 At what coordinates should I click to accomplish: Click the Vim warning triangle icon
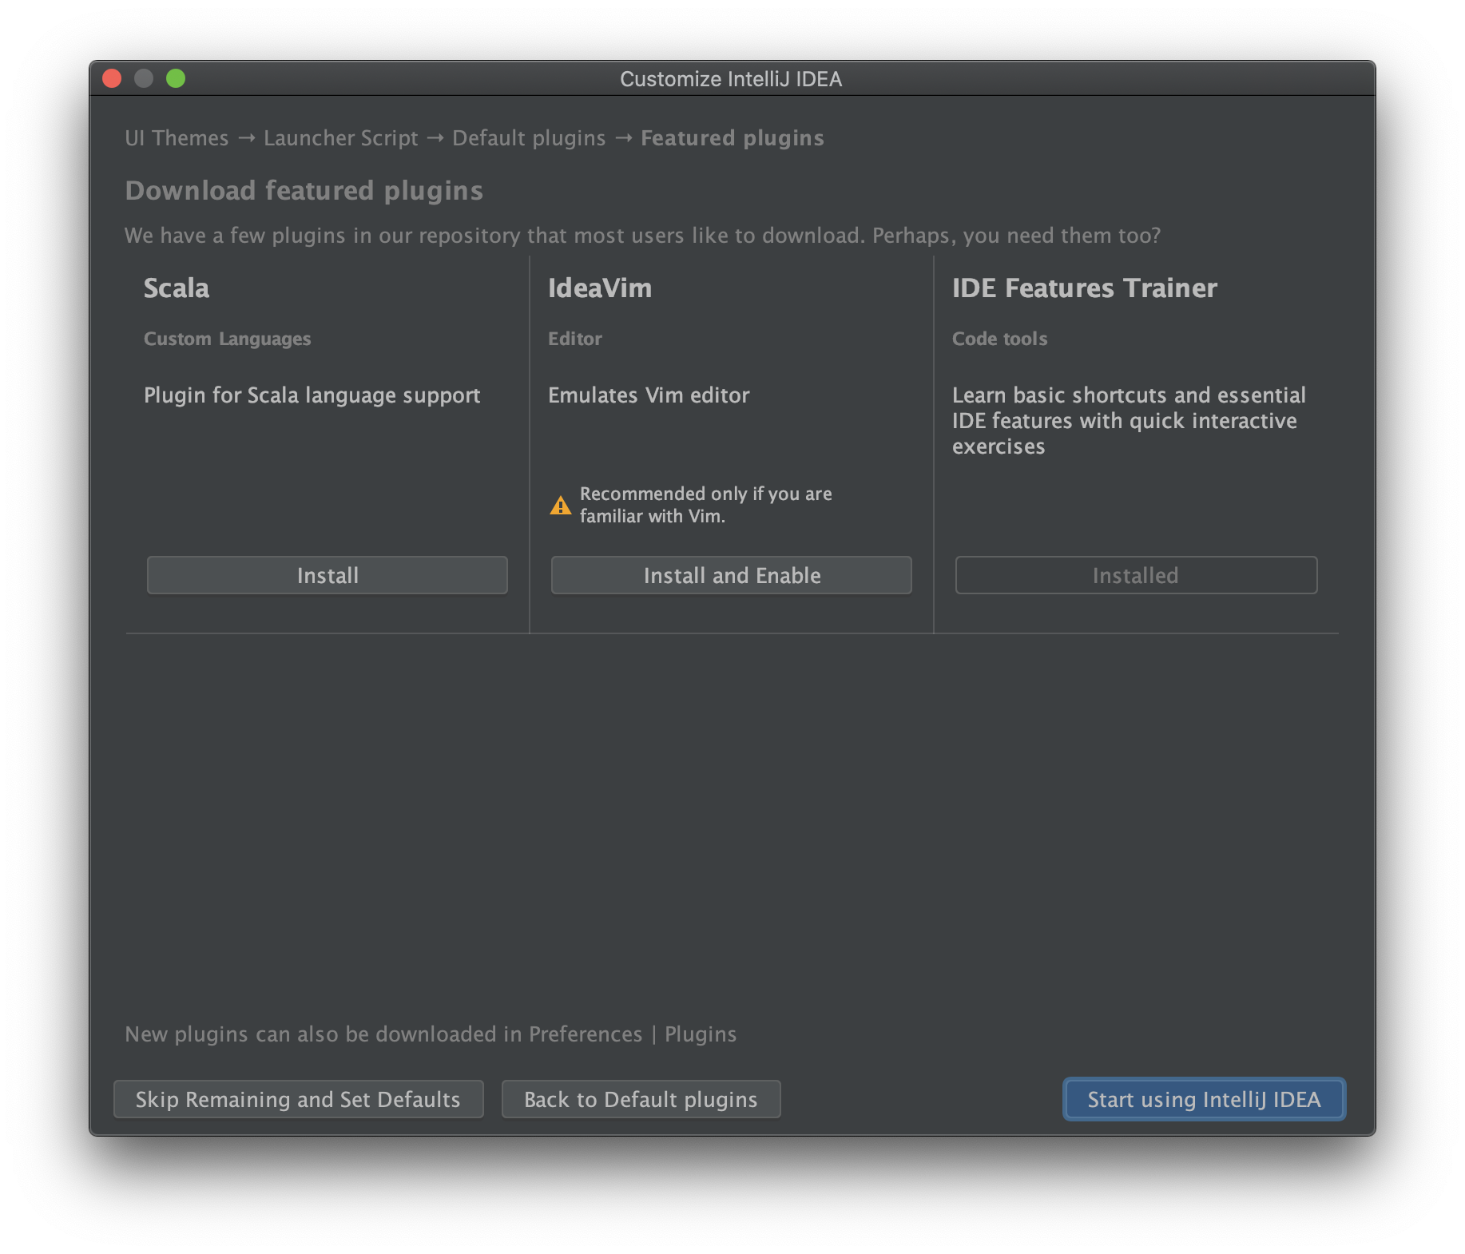[561, 505]
